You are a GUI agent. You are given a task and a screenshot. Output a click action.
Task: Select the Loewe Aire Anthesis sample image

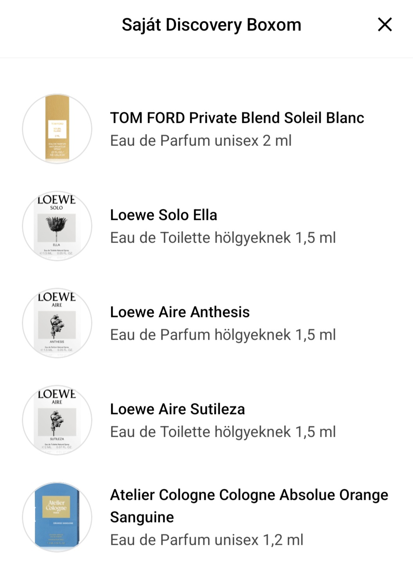tap(57, 323)
